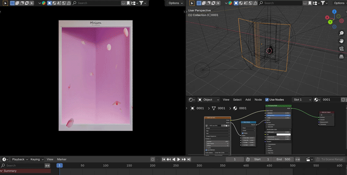Toggle the Use Nodes checkbox
The height and width of the screenshot is (175, 347).
point(267,100)
